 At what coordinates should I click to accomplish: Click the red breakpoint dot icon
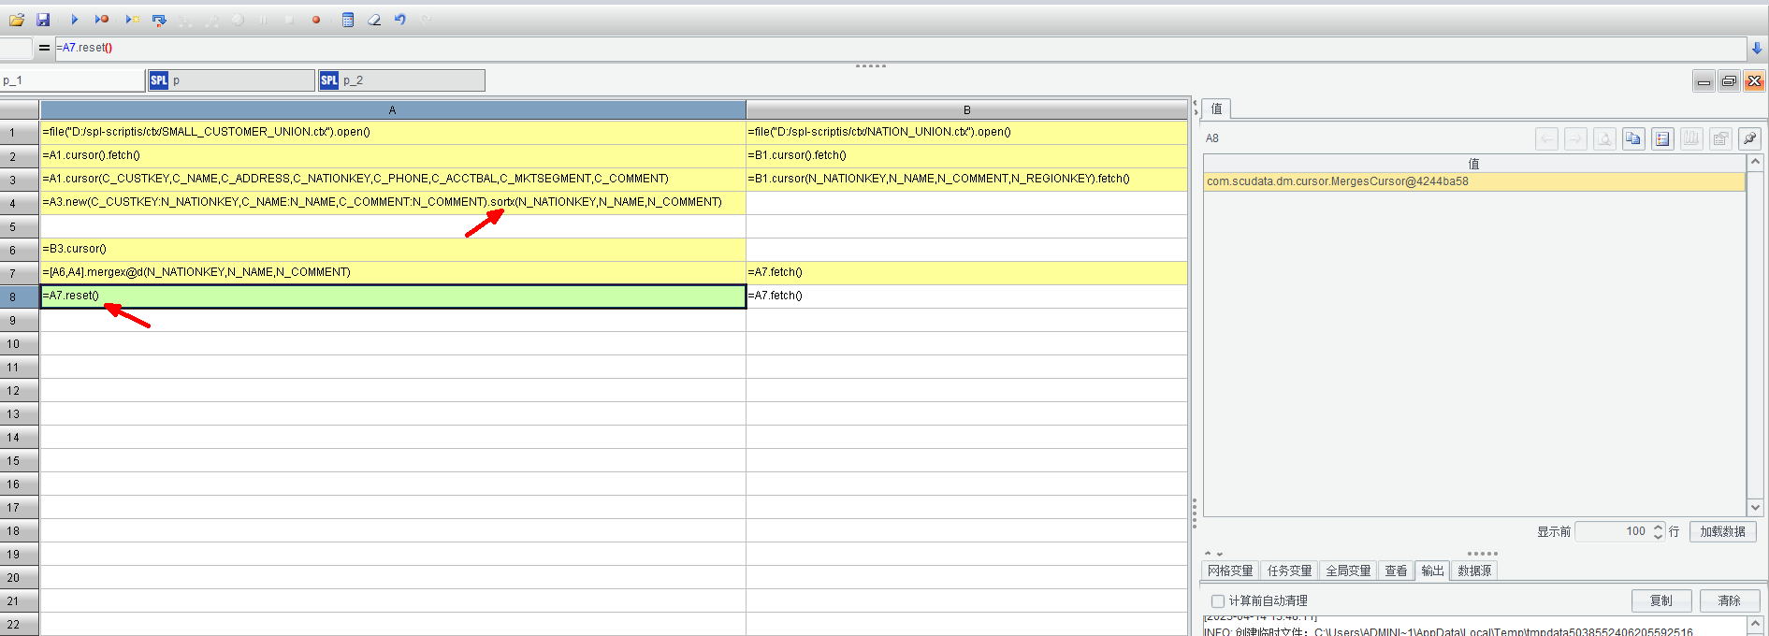(x=316, y=20)
